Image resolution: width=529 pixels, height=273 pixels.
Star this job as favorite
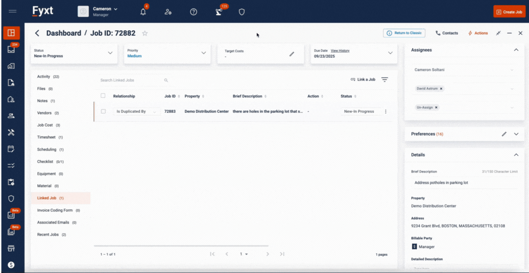pyautogui.click(x=145, y=33)
